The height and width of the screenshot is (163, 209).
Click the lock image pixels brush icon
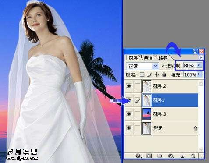[x=149, y=74]
